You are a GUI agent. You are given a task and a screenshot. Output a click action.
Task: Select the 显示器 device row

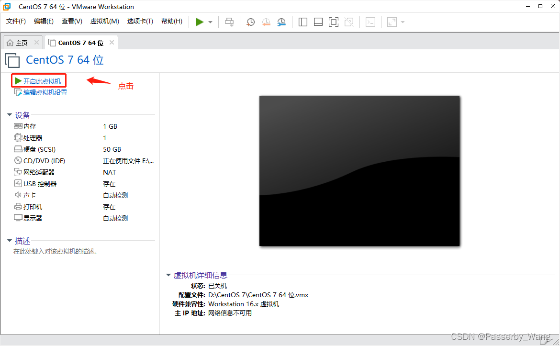[x=84, y=218]
